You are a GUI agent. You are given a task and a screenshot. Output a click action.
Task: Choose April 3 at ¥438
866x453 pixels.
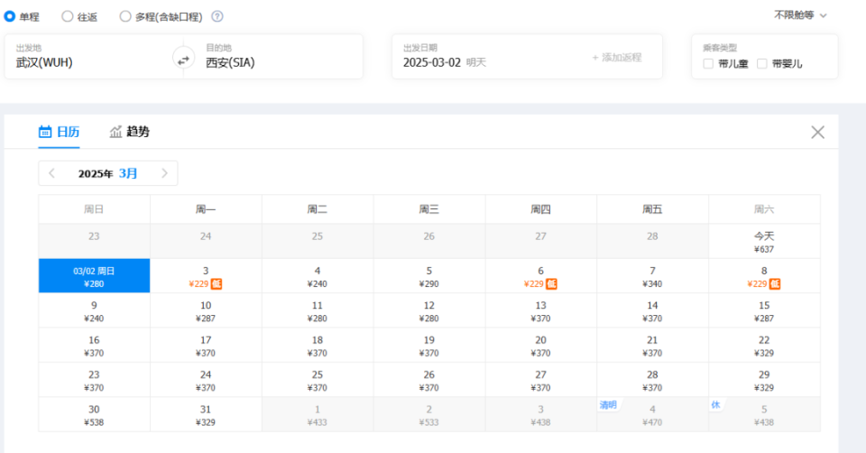540,414
